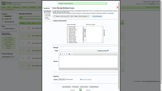This screenshot has height=91, width=162.
Task: Move selected group to bottom of list
Action: click(x=104, y=35)
